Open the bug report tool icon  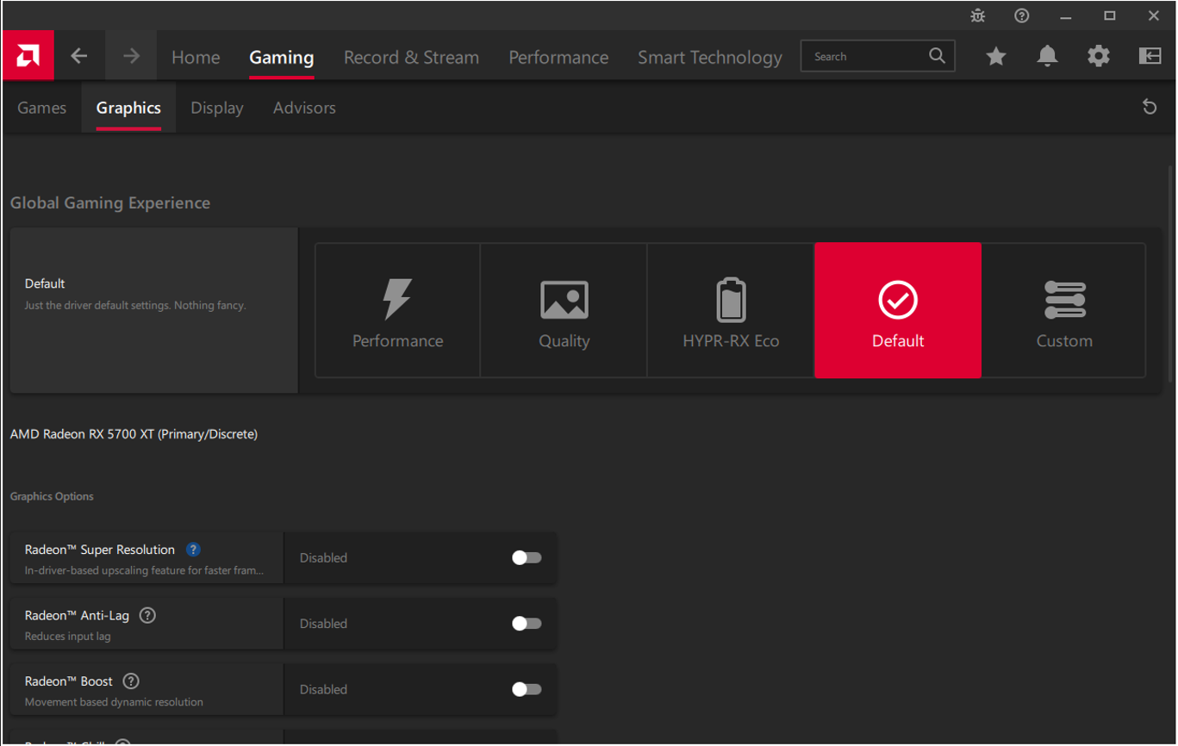click(977, 16)
